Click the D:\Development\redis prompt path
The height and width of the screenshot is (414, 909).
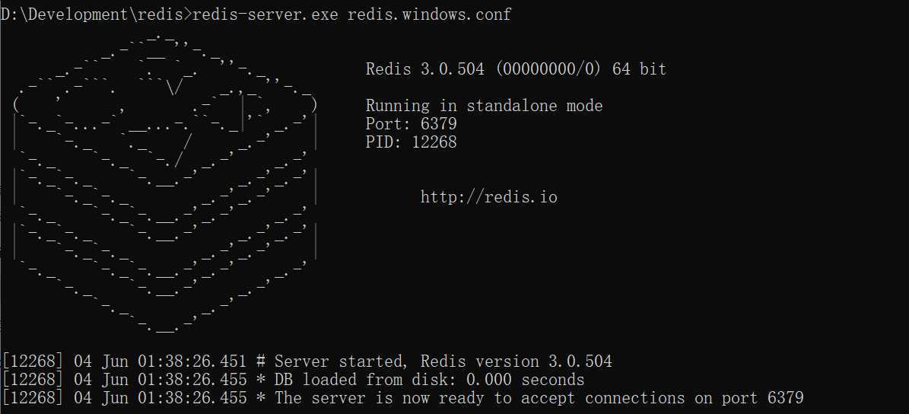point(94,15)
